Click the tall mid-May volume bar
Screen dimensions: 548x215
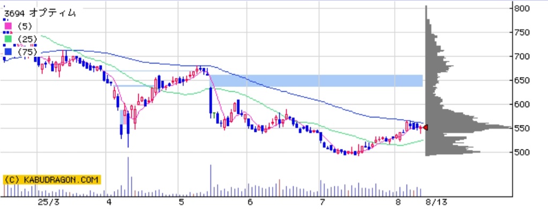coord(211,180)
